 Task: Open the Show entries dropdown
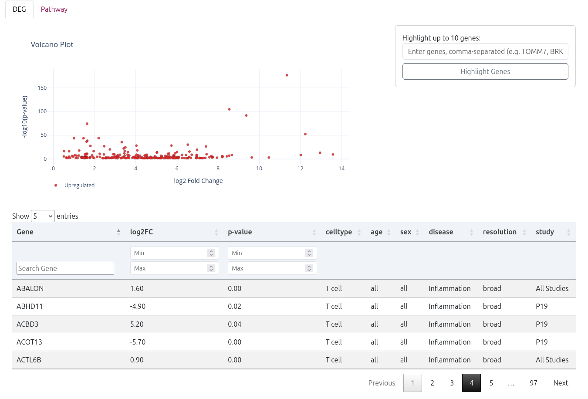(x=43, y=216)
